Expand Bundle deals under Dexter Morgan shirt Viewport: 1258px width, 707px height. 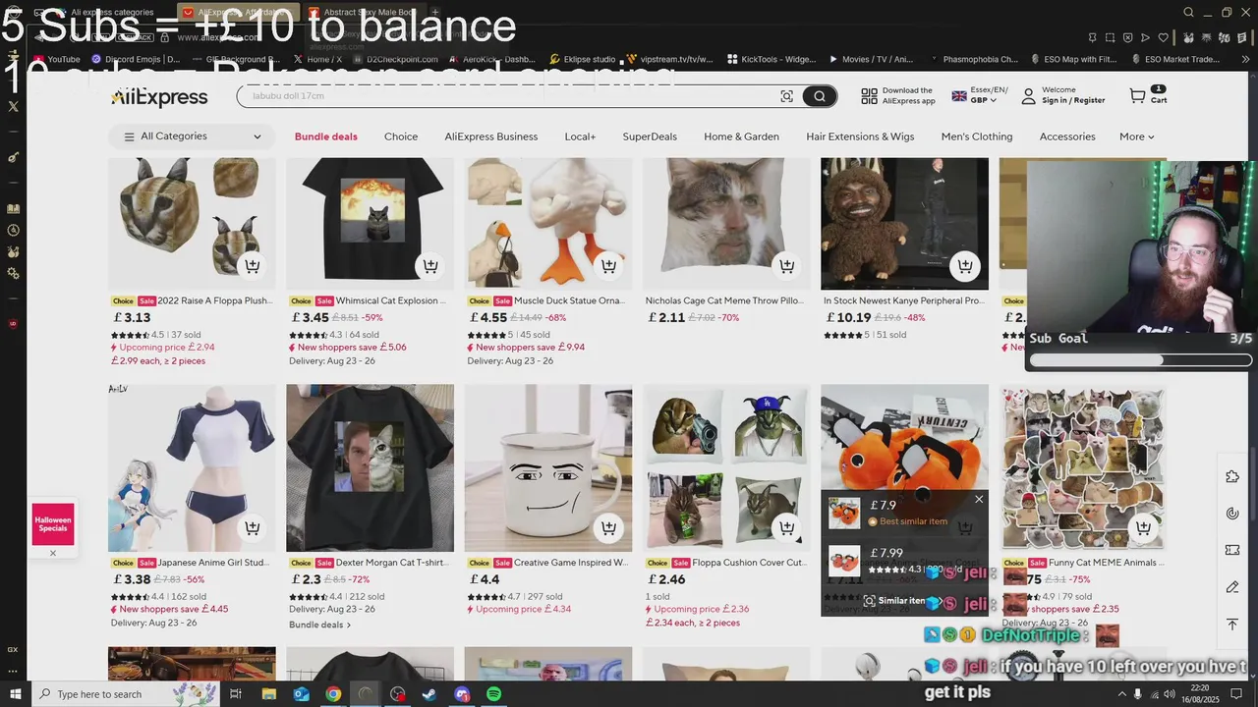click(319, 625)
